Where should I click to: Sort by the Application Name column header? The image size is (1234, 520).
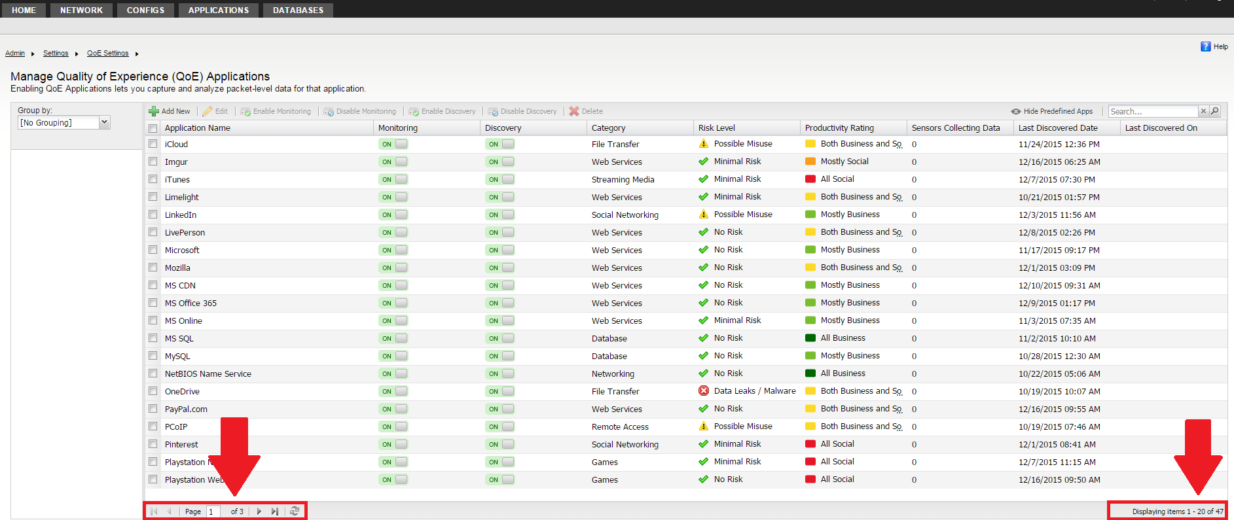coord(267,128)
